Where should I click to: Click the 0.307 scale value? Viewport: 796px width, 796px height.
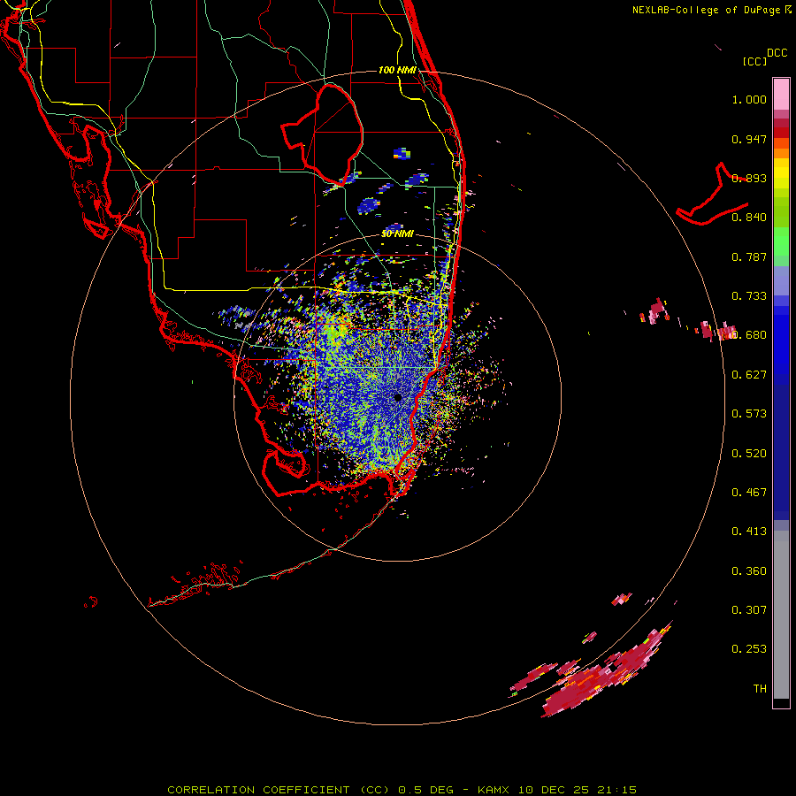[749, 610]
